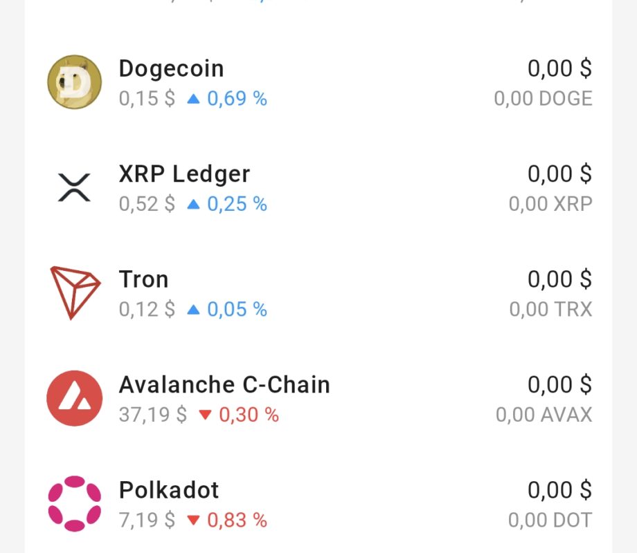Tap the red Tron triangle logo
Viewport: 637px width, 553px height.
[x=75, y=293]
